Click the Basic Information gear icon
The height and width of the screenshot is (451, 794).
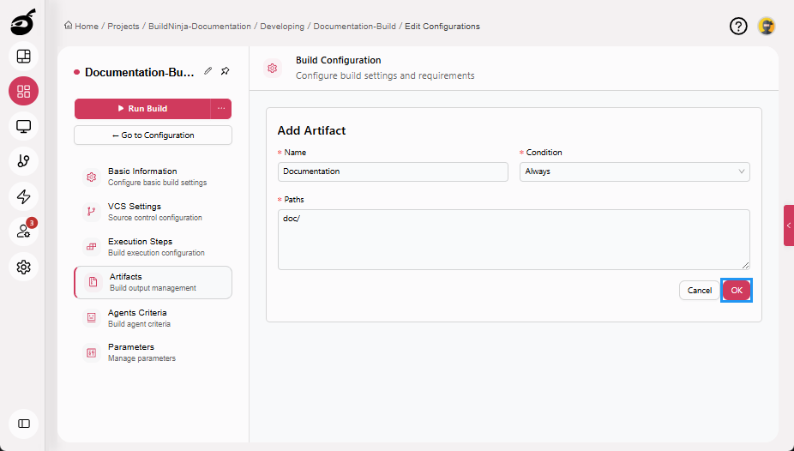(x=92, y=177)
